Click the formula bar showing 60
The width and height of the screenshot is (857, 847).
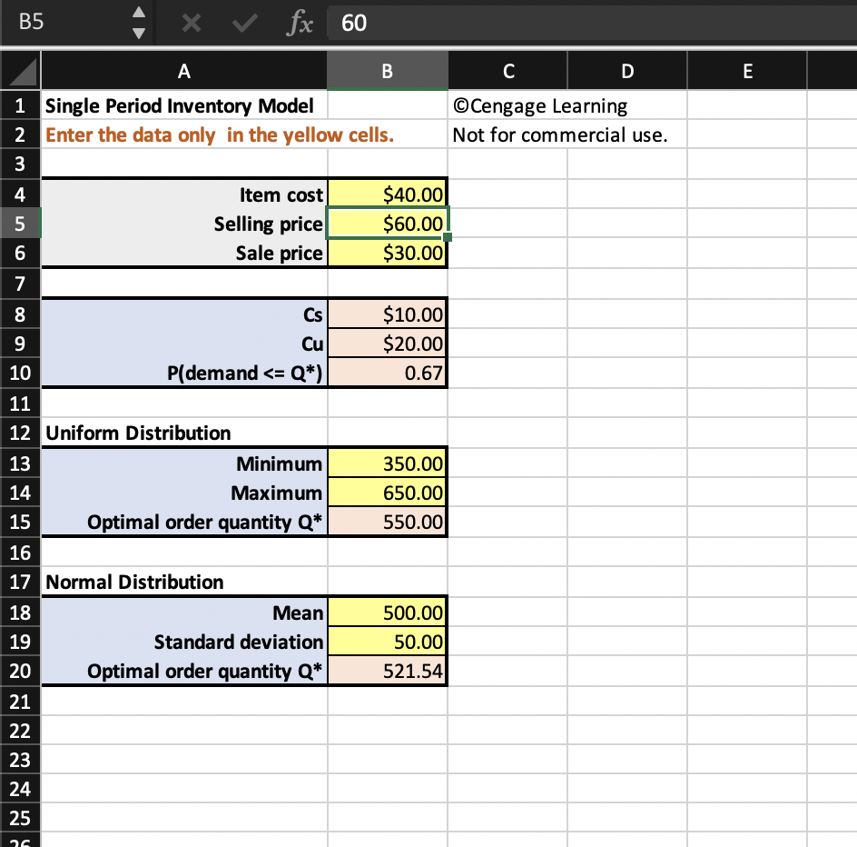click(593, 23)
